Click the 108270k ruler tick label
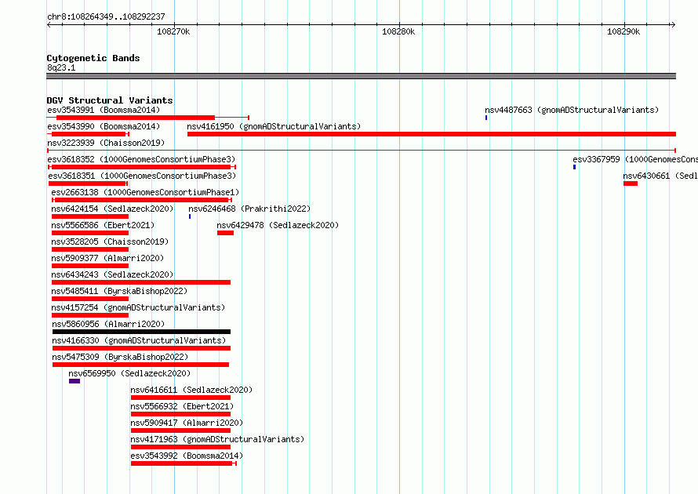The width and height of the screenshot is (698, 494). pos(173,31)
